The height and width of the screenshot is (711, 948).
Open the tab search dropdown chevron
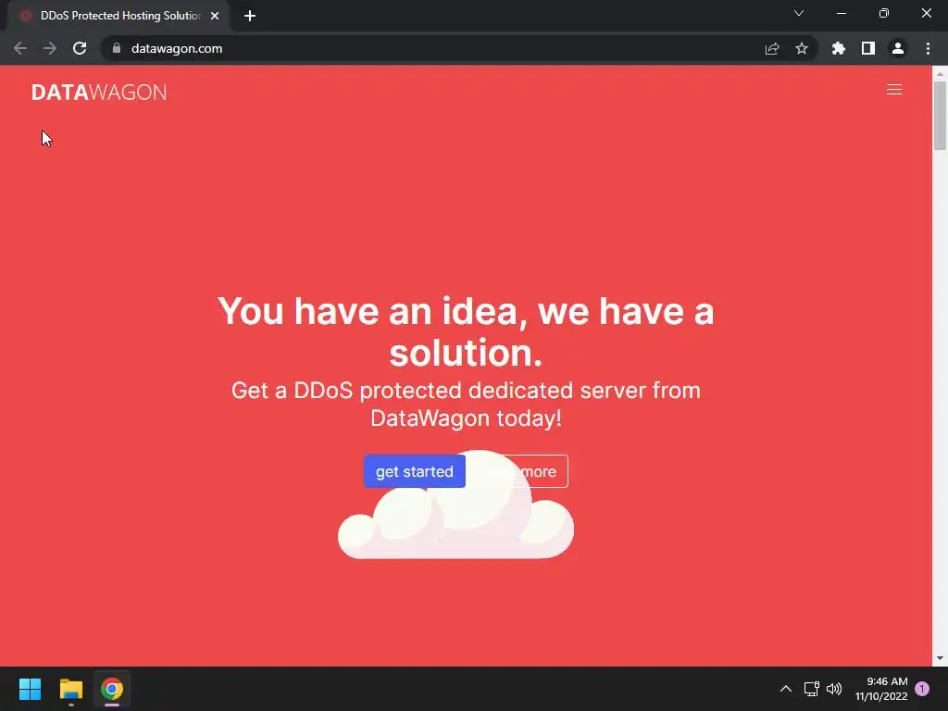(799, 13)
